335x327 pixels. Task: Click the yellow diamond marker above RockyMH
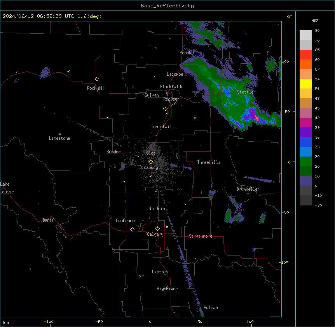(97, 79)
